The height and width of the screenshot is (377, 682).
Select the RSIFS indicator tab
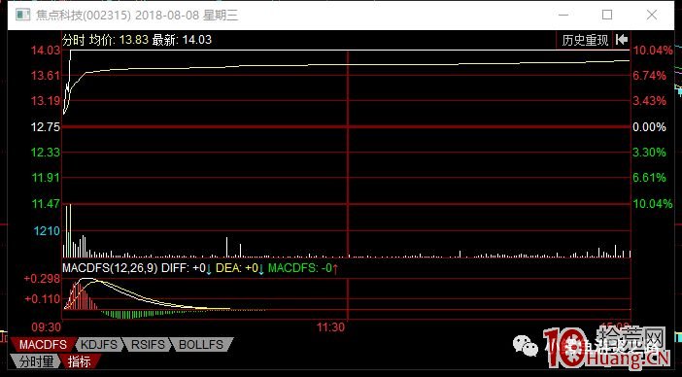pos(149,344)
